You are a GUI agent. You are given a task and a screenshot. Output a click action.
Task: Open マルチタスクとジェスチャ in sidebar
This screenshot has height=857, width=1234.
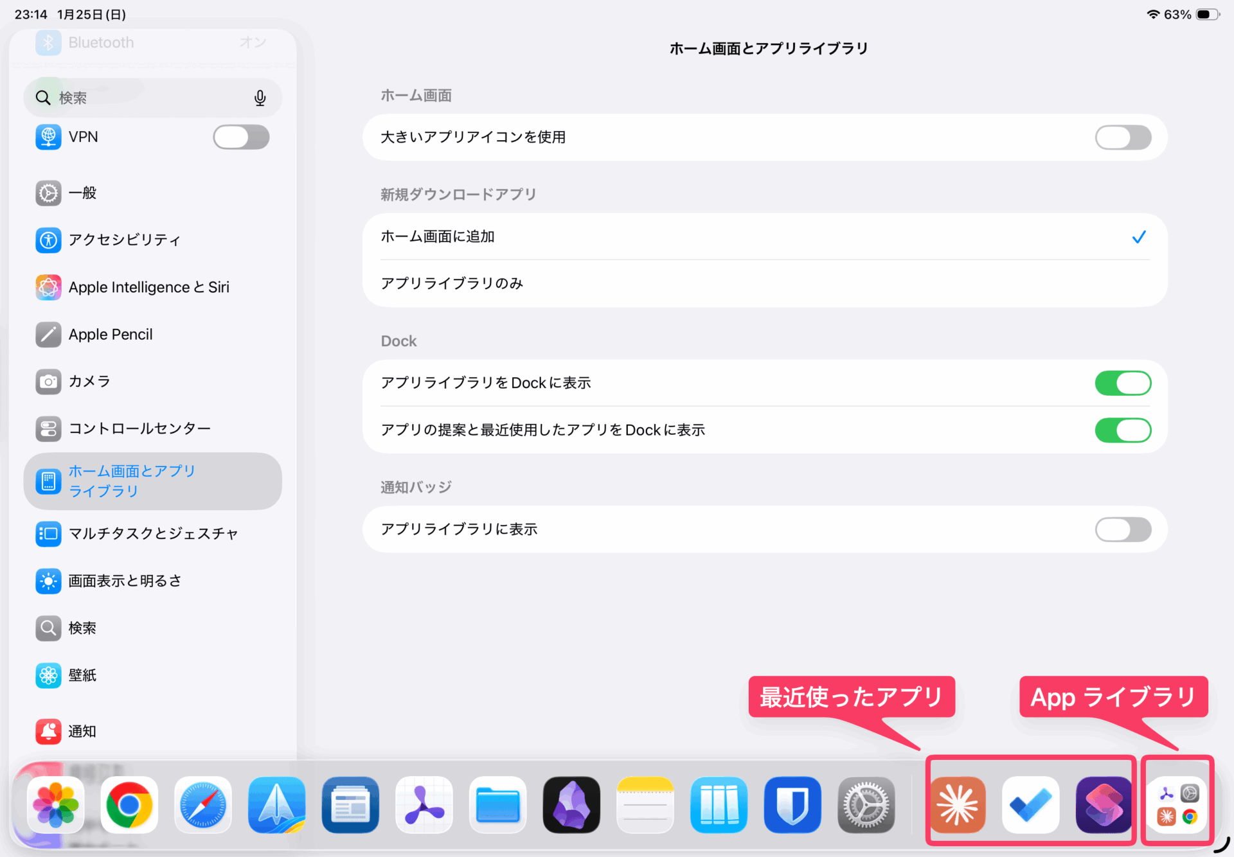click(x=153, y=533)
